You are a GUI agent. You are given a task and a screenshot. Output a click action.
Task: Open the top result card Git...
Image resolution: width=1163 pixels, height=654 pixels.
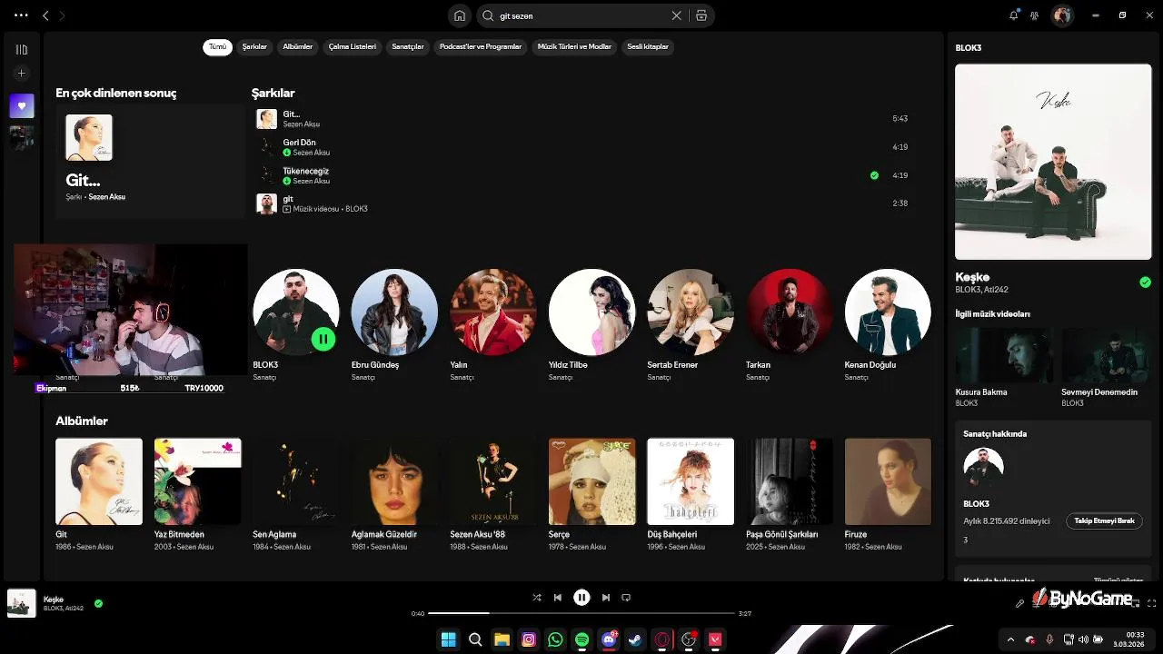tap(151, 161)
